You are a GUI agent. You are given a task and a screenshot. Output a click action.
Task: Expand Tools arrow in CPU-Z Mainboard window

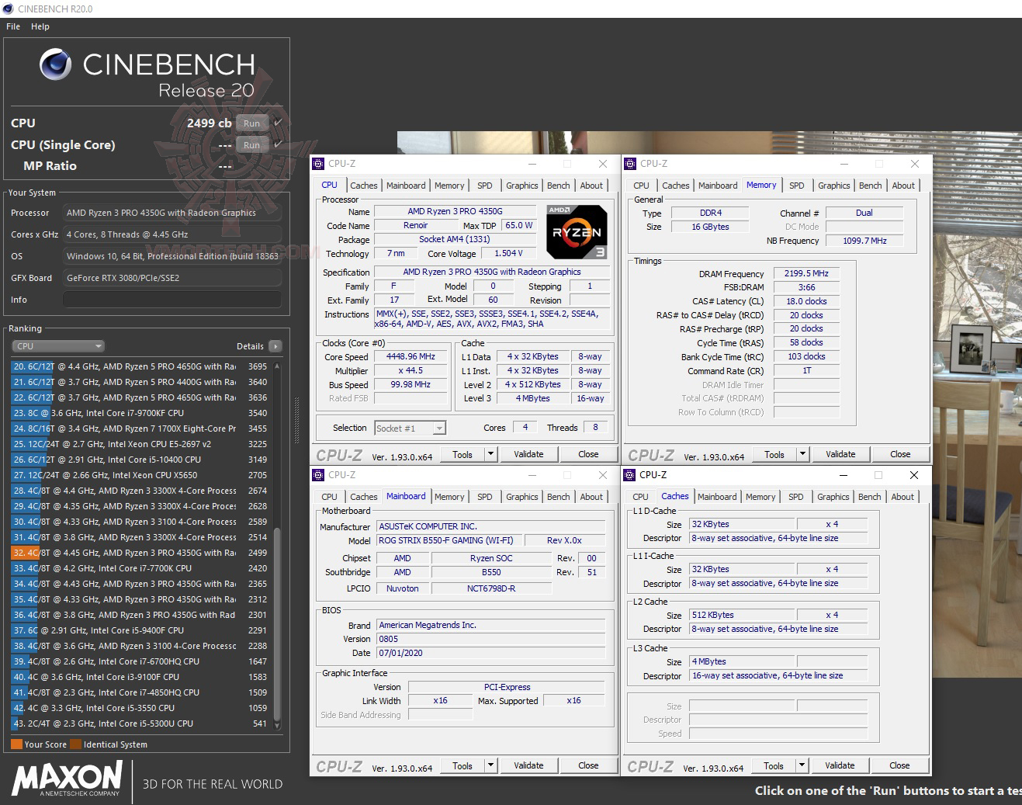click(x=490, y=765)
